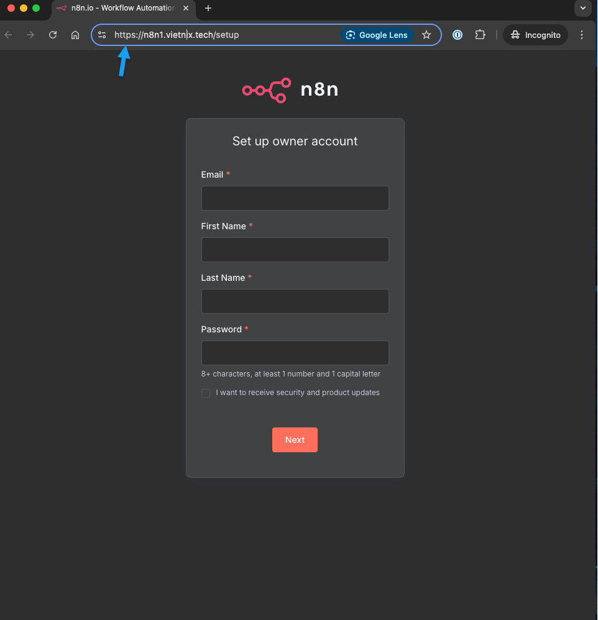The height and width of the screenshot is (620, 598).
Task: View site information icon in address bar
Action: pos(102,35)
